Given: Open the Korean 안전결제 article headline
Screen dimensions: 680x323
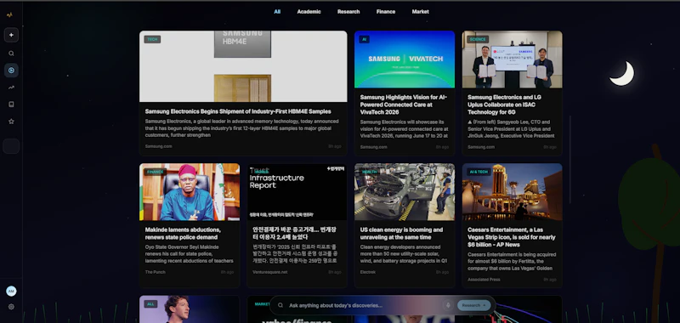Looking at the screenshot, I should point(295,234).
